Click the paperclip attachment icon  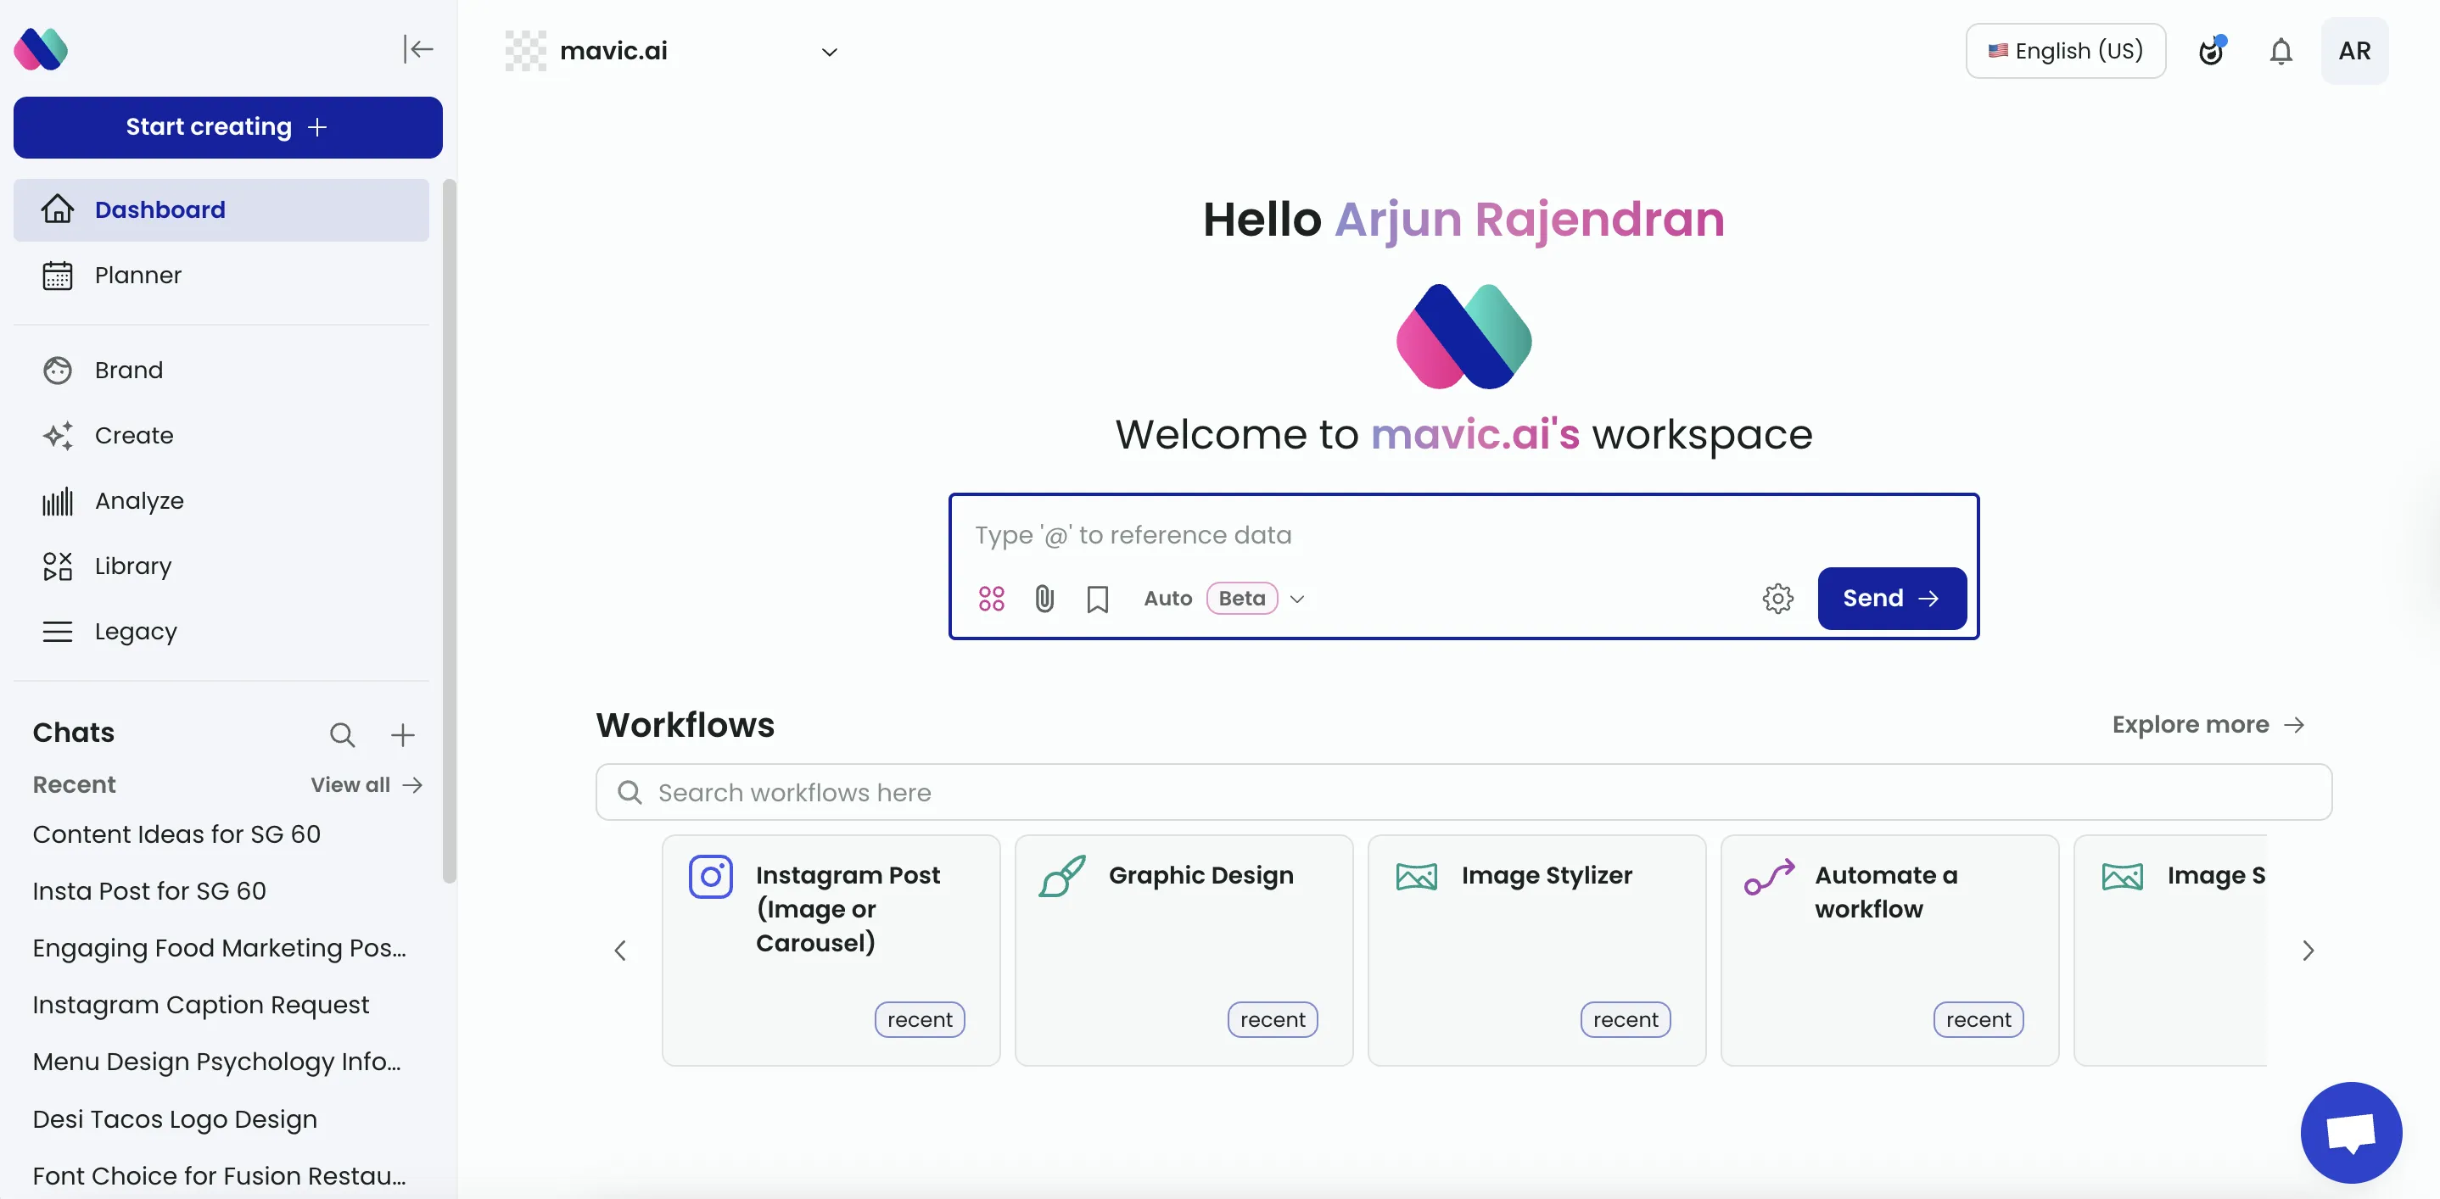[x=1044, y=598]
